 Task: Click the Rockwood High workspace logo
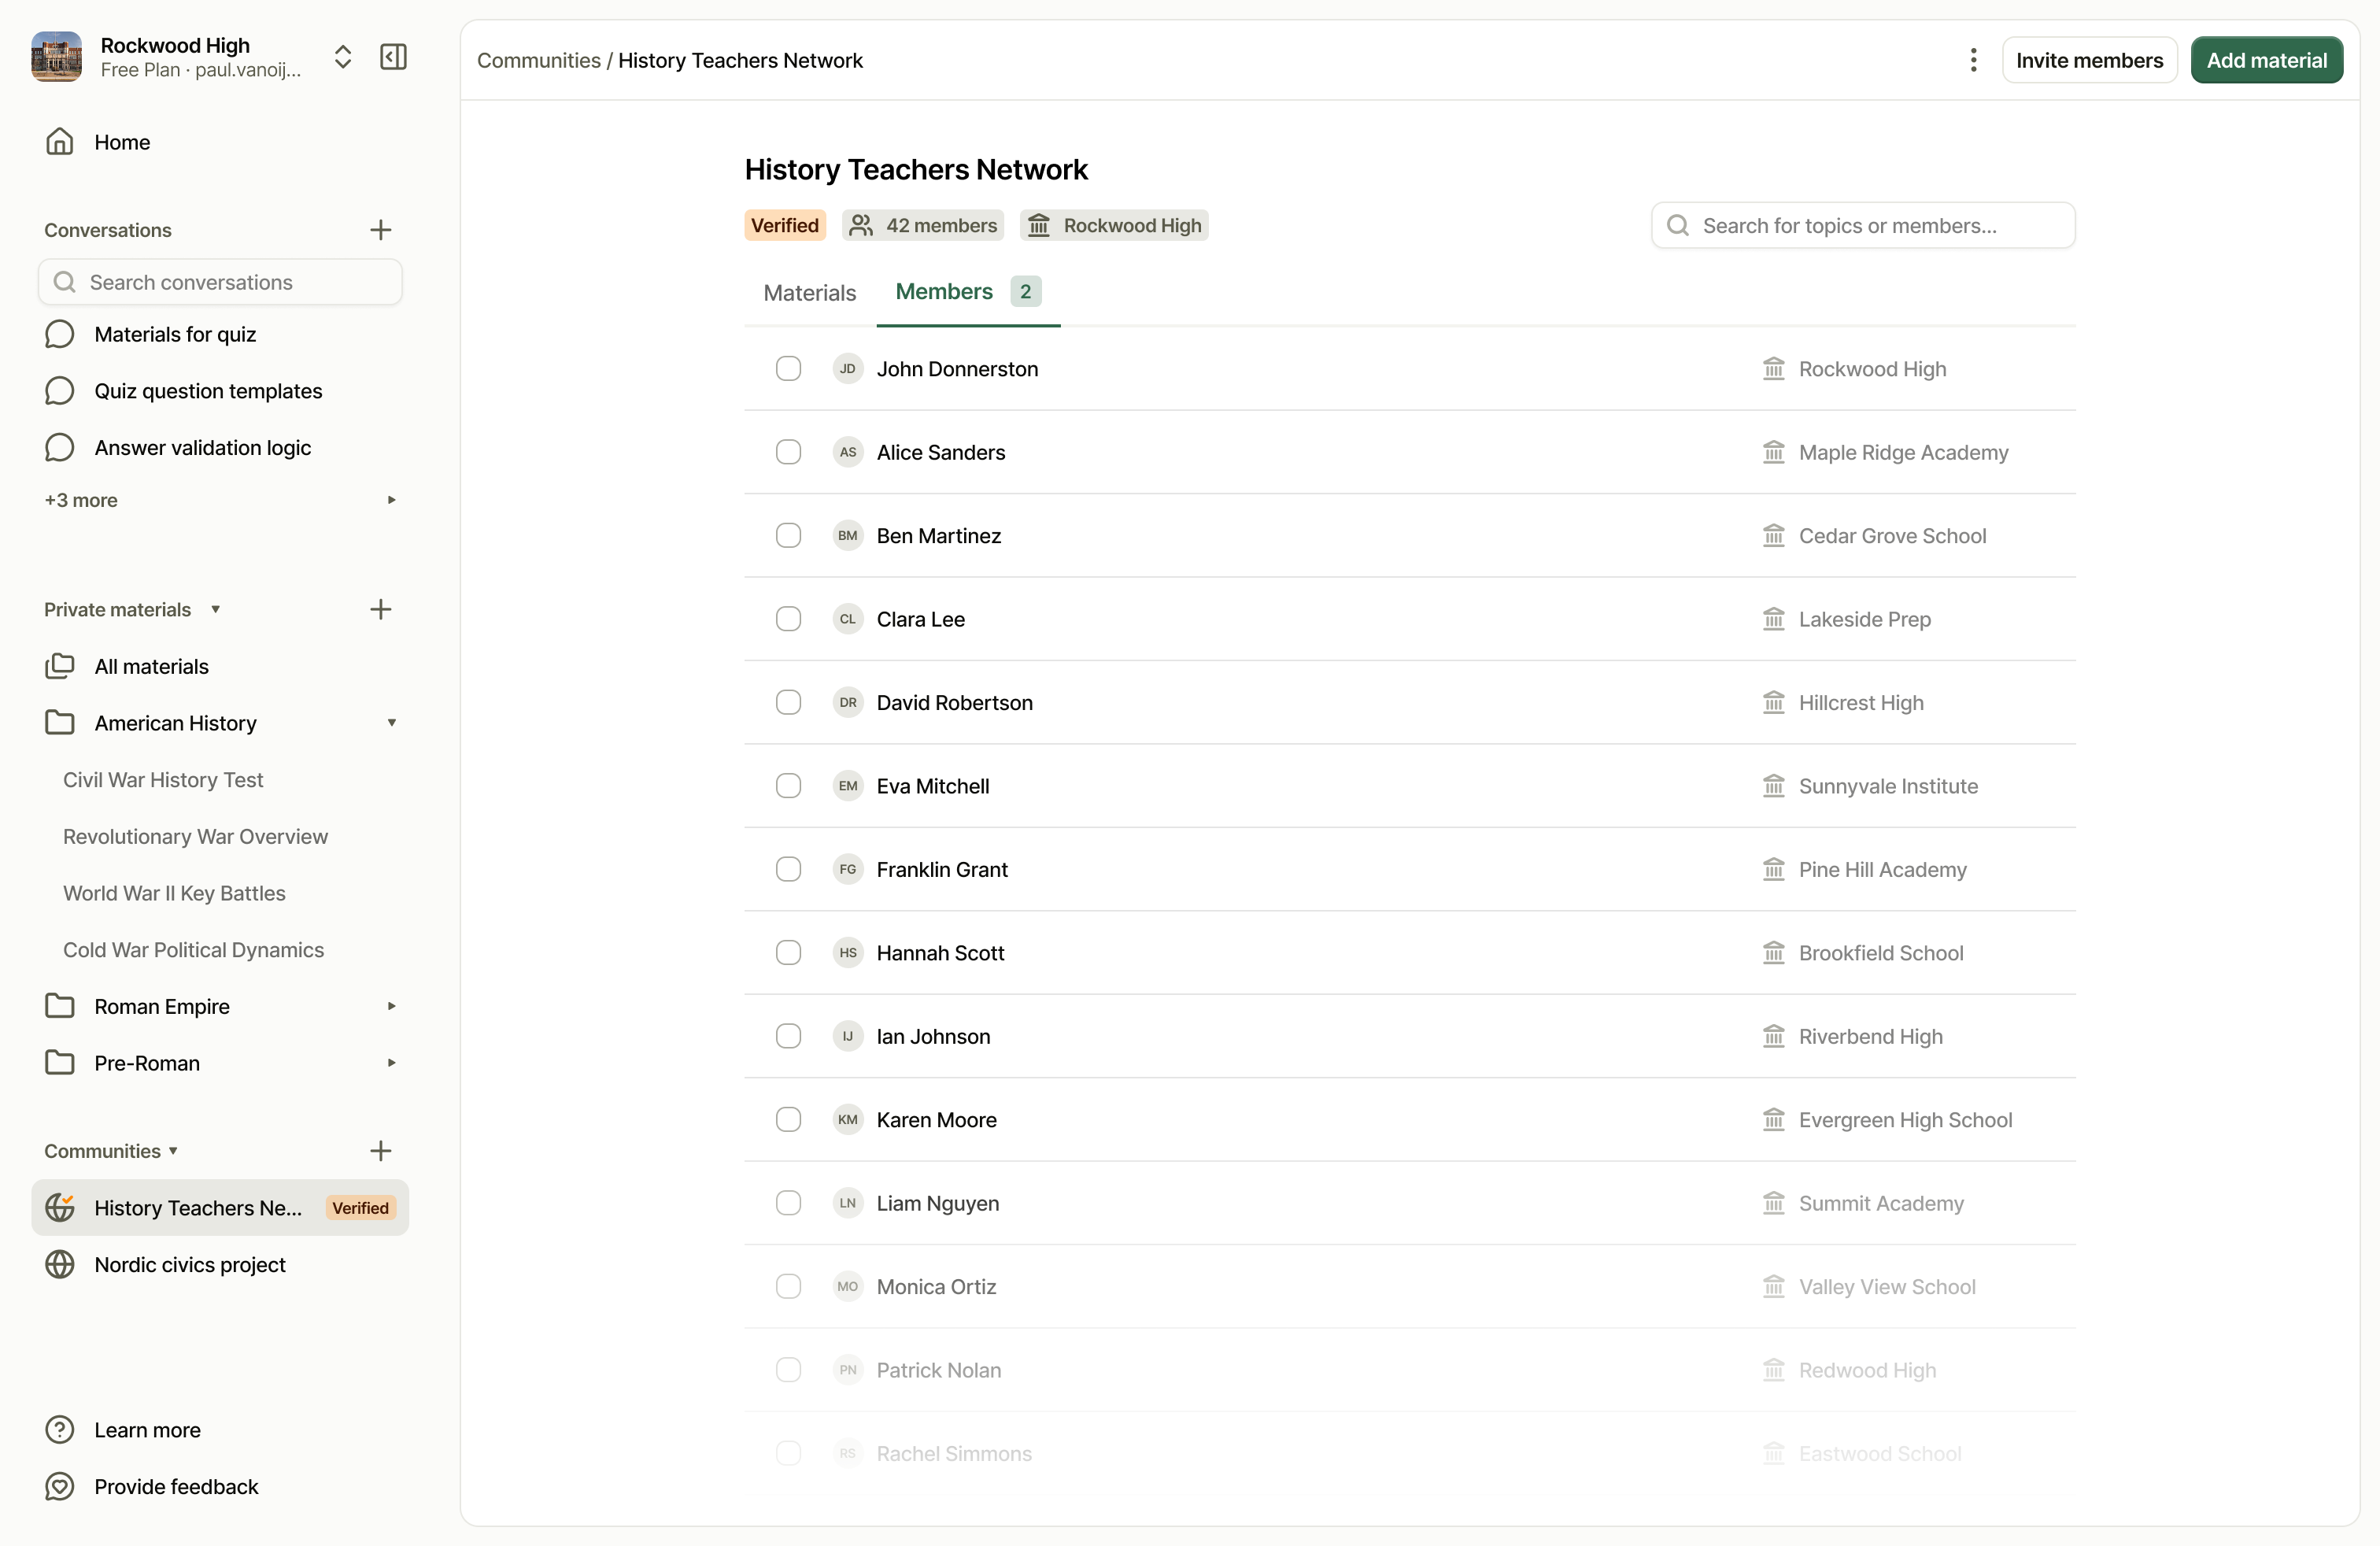(x=56, y=57)
